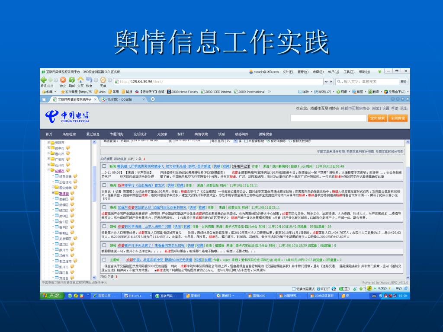
Task: Click the green skin shirt icon in title bar
Action: 379,72
